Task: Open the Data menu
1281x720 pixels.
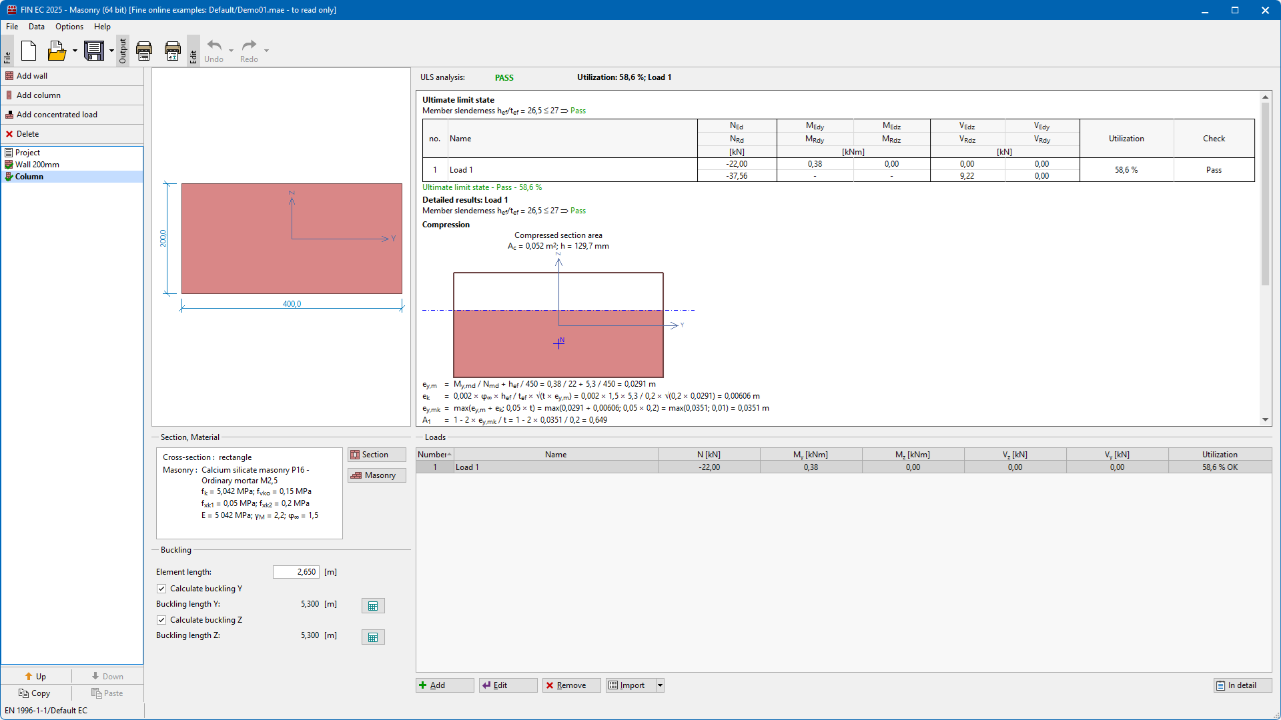Action: (x=37, y=27)
